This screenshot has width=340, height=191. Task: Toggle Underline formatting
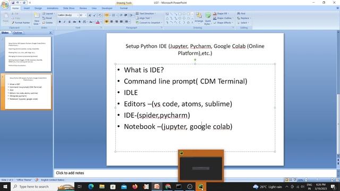click(70, 22)
